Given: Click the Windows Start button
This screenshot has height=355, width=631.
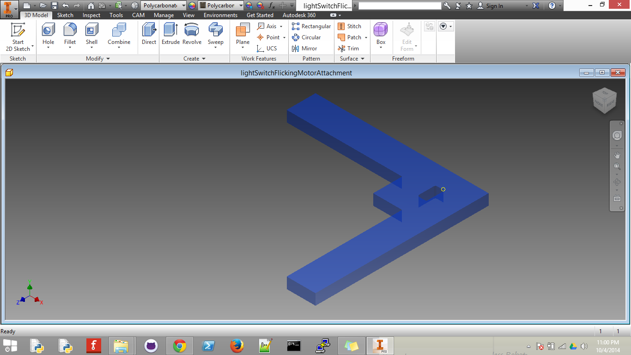Looking at the screenshot, I should (10, 346).
